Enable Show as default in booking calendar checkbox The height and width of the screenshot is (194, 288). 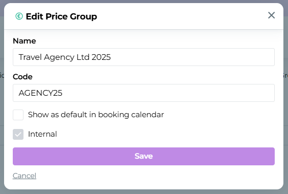(x=18, y=115)
